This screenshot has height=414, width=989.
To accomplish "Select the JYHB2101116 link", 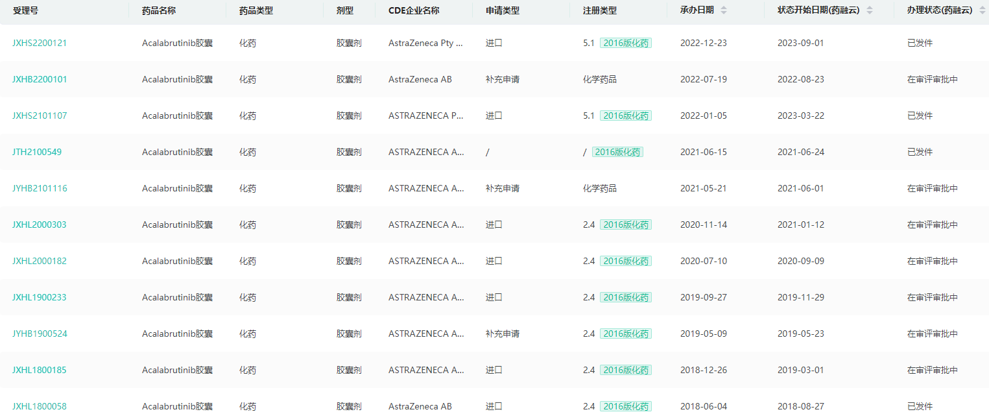I will pos(40,188).
